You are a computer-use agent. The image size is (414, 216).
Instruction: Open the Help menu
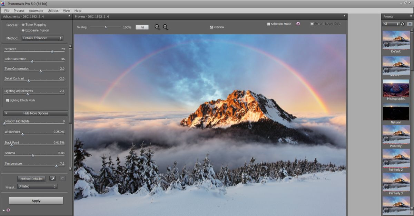tap(78, 11)
